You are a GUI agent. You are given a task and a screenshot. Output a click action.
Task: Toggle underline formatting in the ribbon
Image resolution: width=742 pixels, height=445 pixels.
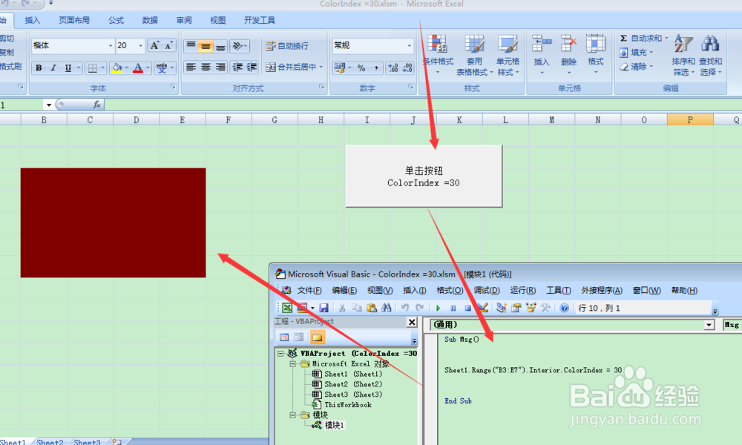click(68, 67)
